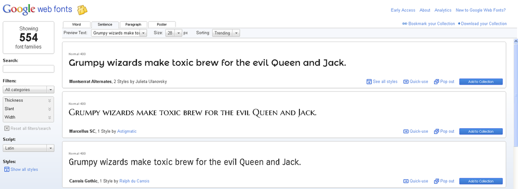The image size is (518, 189).
Task: Open the Script dropdown set to Latin
Action: [x=28, y=148]
